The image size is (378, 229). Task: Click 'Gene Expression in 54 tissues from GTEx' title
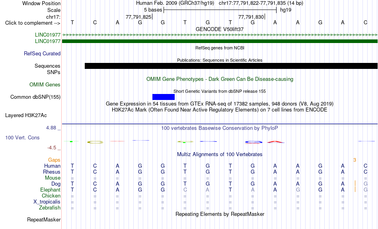(x=220, y=104)
